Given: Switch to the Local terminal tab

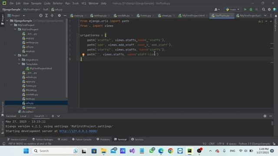Looking at the screenshot, I should click(23, 116).
